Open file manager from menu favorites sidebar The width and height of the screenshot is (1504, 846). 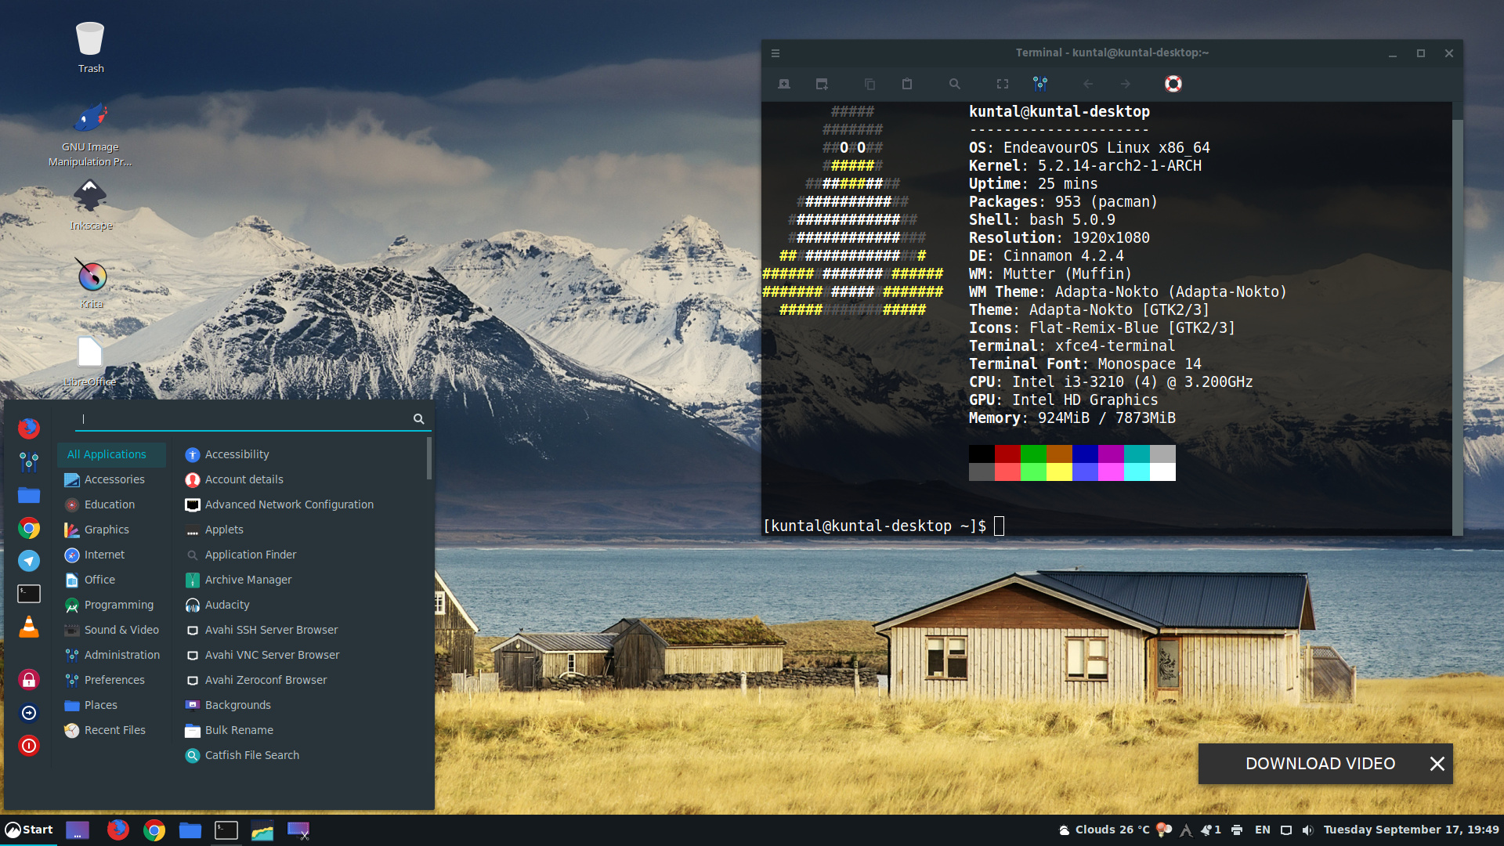pos(29,495)
